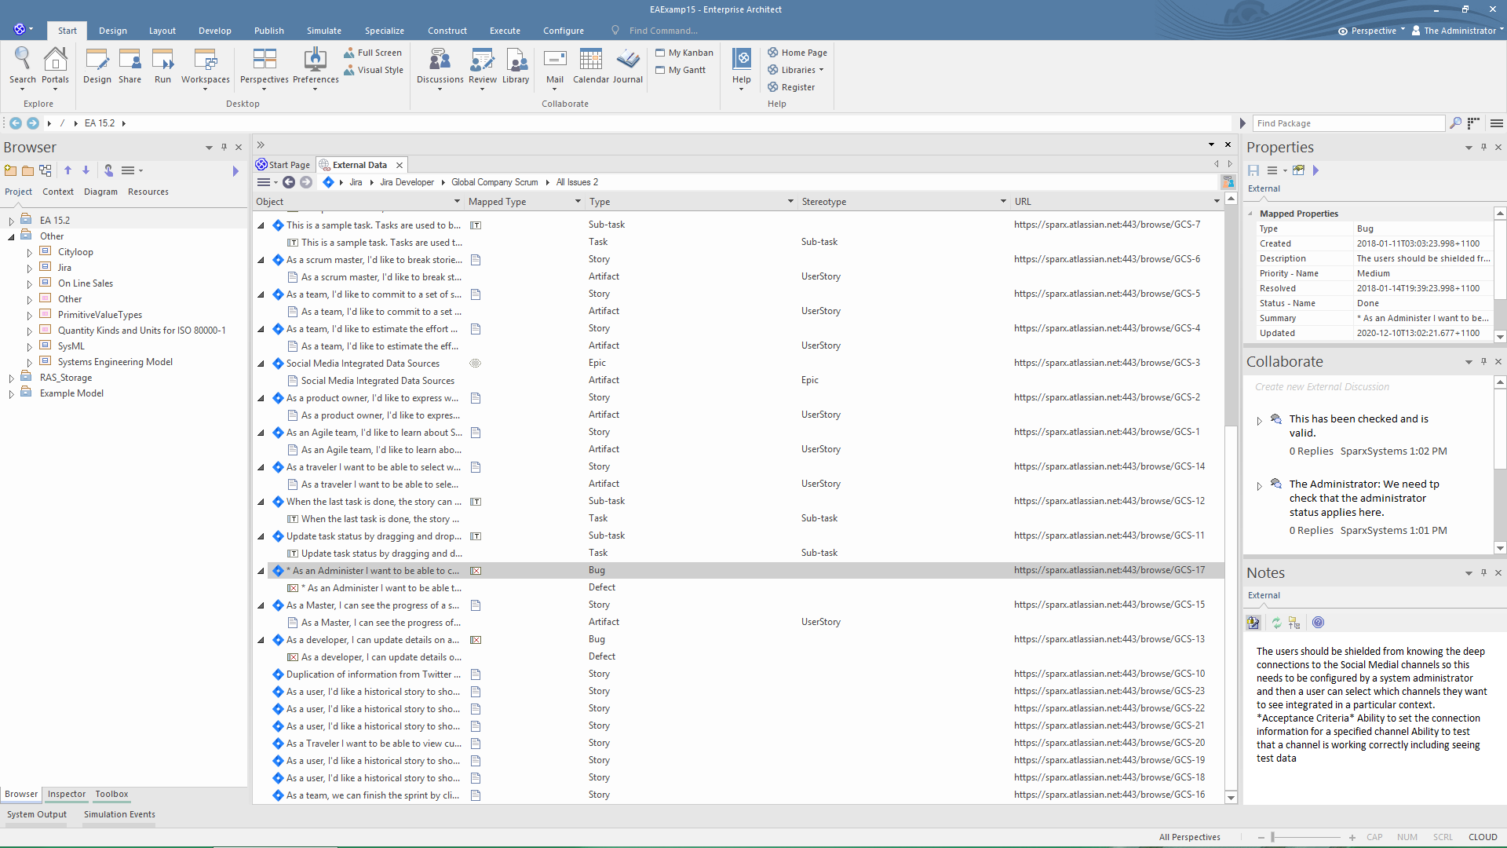The height and width of the screenshot is (848, 1507).
Task: Collapse the Other root node
Action: [11, 236]
